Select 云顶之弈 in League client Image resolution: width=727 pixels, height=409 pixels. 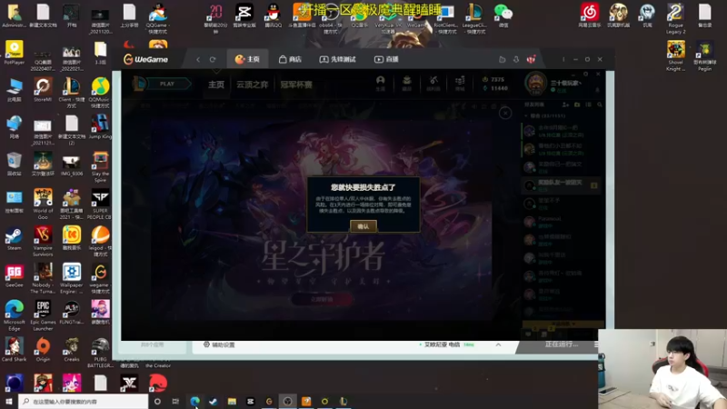(x=252, y=85)
